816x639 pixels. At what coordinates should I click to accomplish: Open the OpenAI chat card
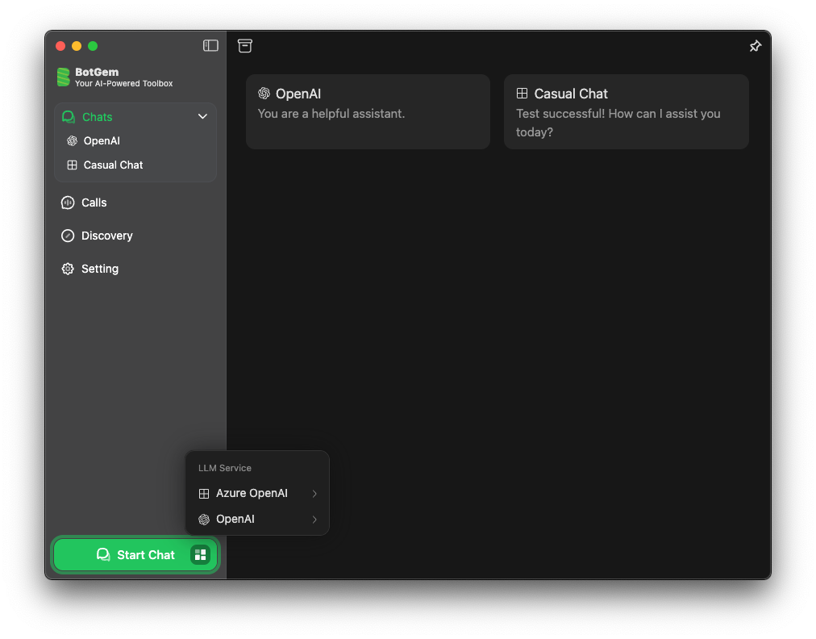(368, 111)
